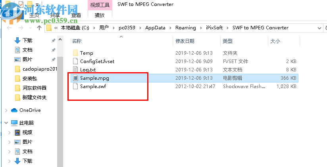Open the Customize Quick Access Toolbar arrow
327x167 pixels.
[37, 4]
